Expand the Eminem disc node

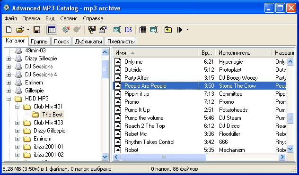[9, 83]
